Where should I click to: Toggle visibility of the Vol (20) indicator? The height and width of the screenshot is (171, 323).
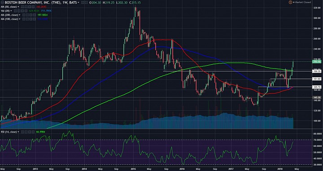pos(15,11)
